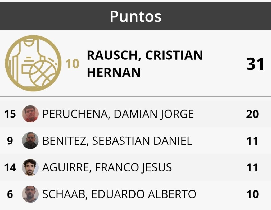The image size is (271, 210).
Task: Select the Puntos header bar
Action: click(x=135, y=16)
